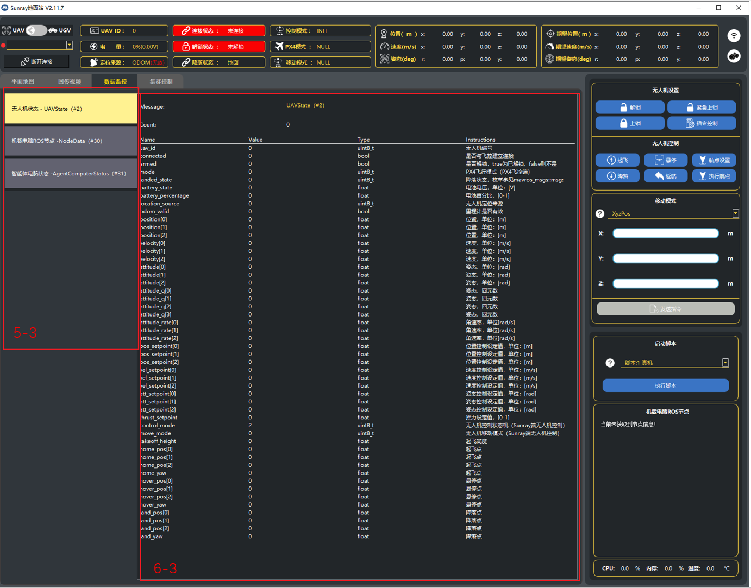Click the 上锁 lock button

pos(630,123)
